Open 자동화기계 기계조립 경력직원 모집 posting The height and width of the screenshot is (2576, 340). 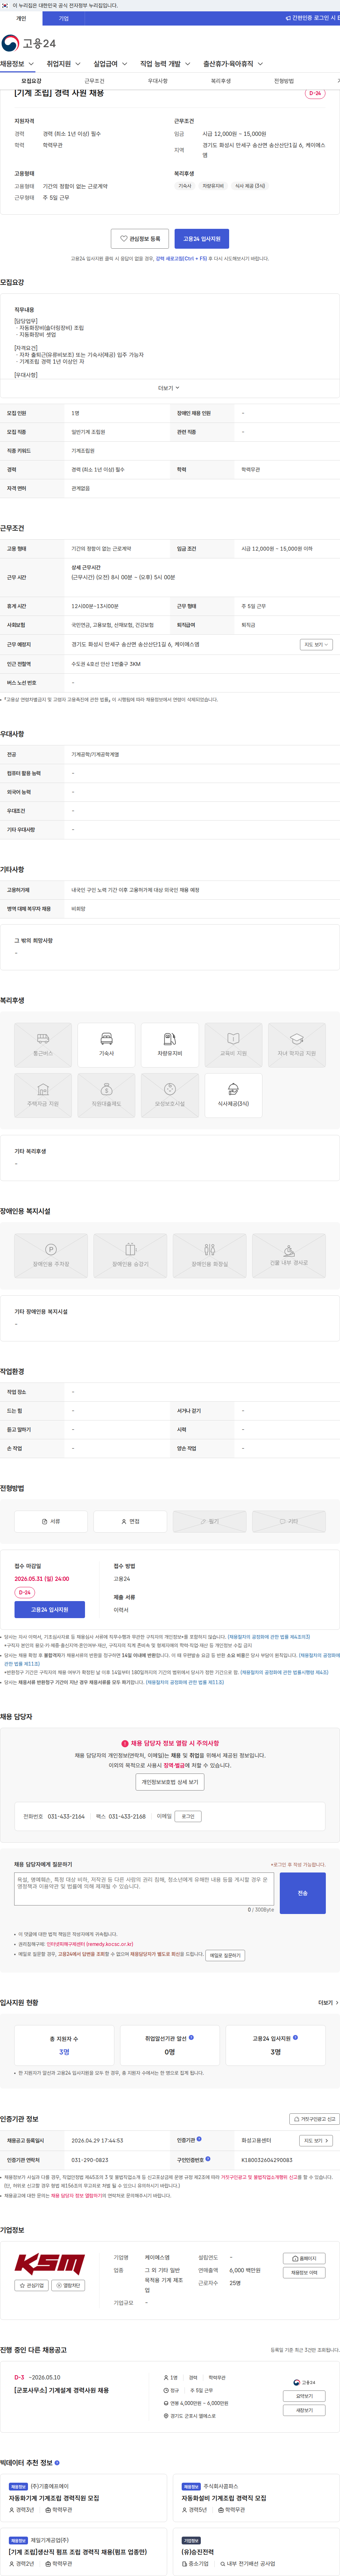pos(54,2498)
